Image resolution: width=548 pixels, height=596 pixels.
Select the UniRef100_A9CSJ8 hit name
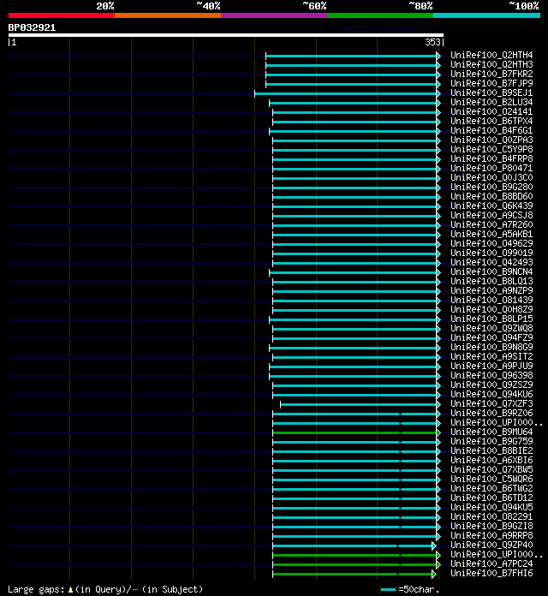click(x=491, y=216)
